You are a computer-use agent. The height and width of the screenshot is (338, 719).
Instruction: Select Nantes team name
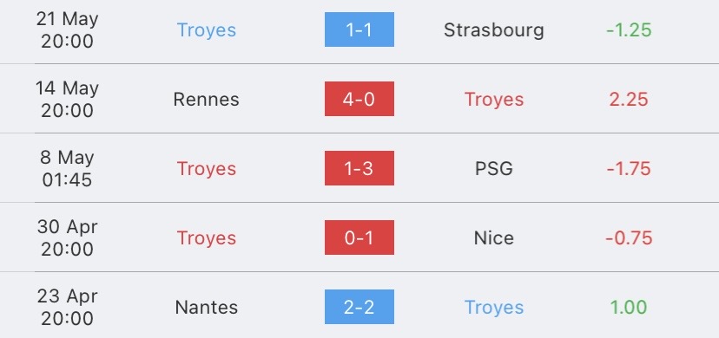tap(207, 308)
